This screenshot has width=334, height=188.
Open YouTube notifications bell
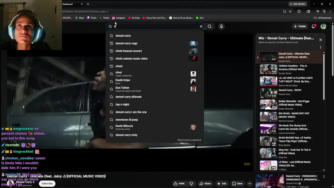tap(313, 26)
